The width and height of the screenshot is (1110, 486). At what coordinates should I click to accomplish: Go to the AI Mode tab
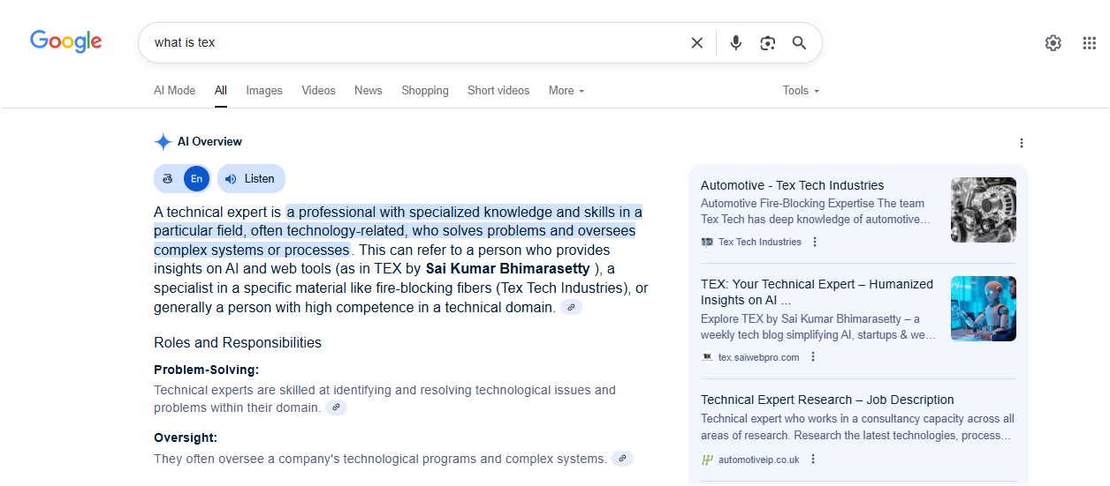click(174, 91)
